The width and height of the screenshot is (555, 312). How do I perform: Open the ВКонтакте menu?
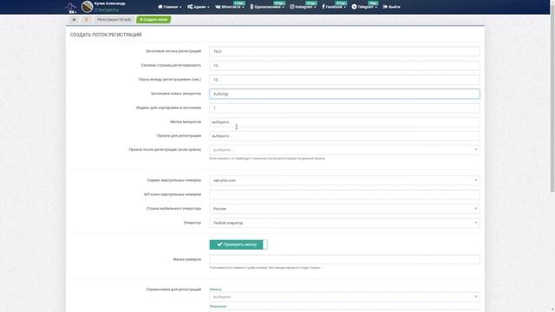click(230, 7)
